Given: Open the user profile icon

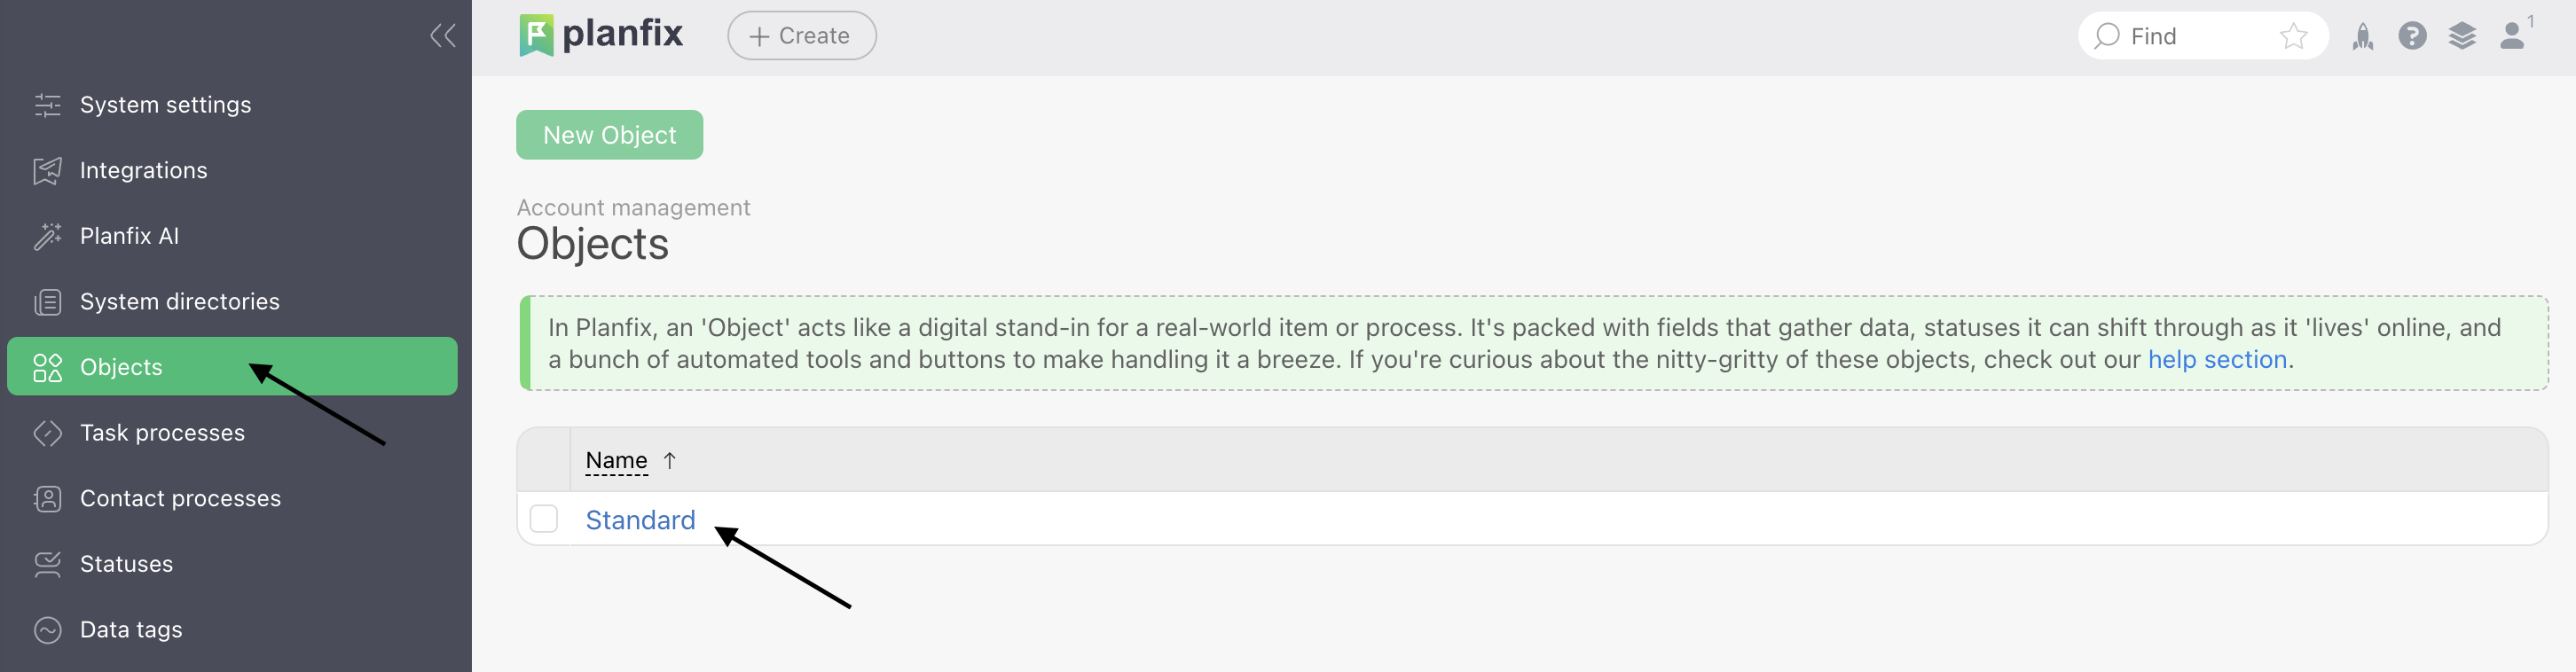Looking at the screenshot, I should (x=2512, y=37).
